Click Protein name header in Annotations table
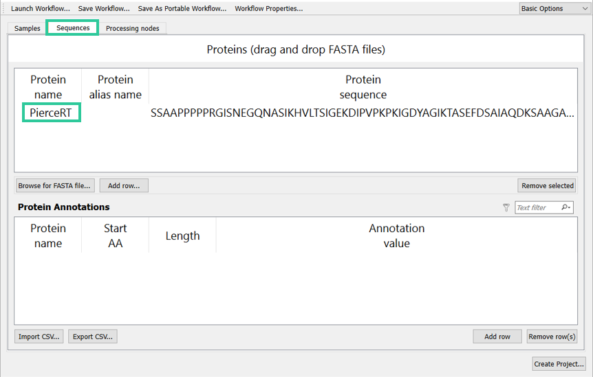The image size is (593, 377). point(48,236)
